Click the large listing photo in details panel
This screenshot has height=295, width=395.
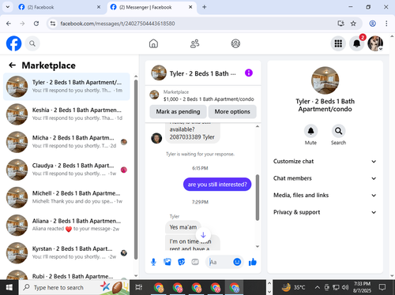pyautogui.click(x=325, y=80)
